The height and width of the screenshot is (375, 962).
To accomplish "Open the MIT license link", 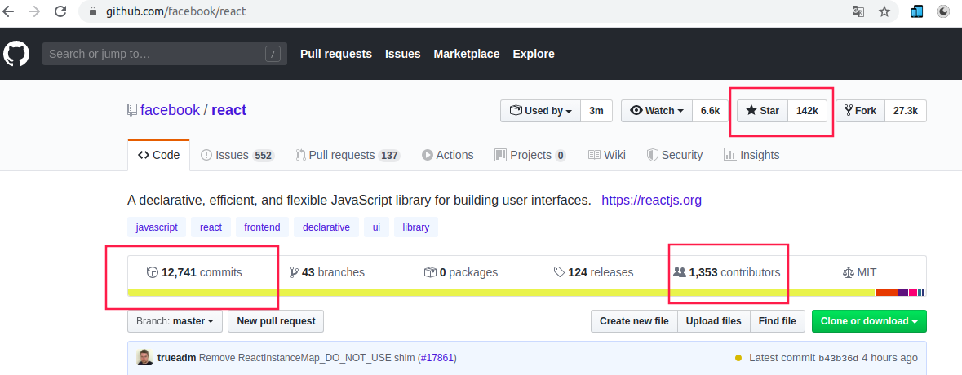I will pyautogui.click(x=859, y=272).
